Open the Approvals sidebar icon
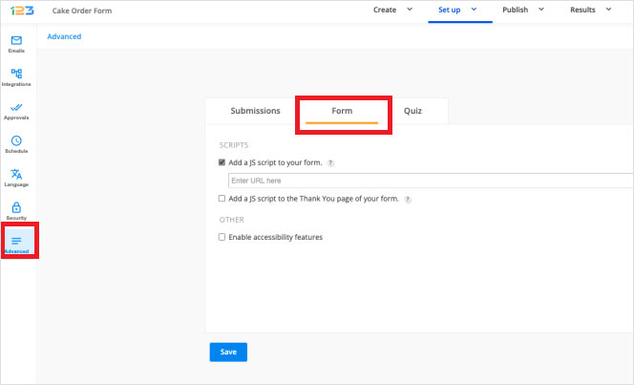 pos(16,107)
